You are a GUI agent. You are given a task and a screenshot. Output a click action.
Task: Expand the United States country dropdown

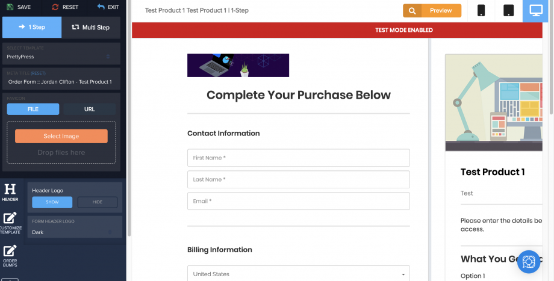click(299, 274)
